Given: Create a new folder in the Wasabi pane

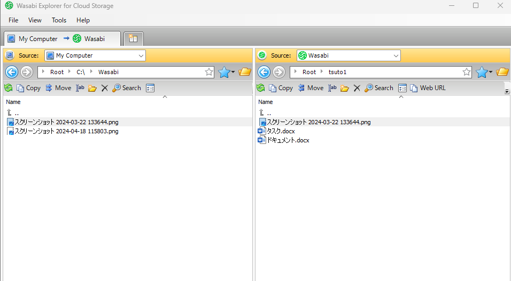Looking at the screenshot, I should 345,88.
